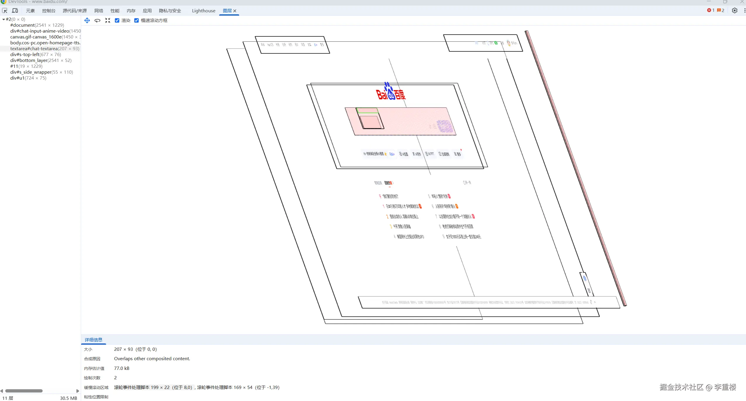Toggle the 慢速滚动方框 checkbox
This screenshot has height=401, width=746.
click(136, 20)
